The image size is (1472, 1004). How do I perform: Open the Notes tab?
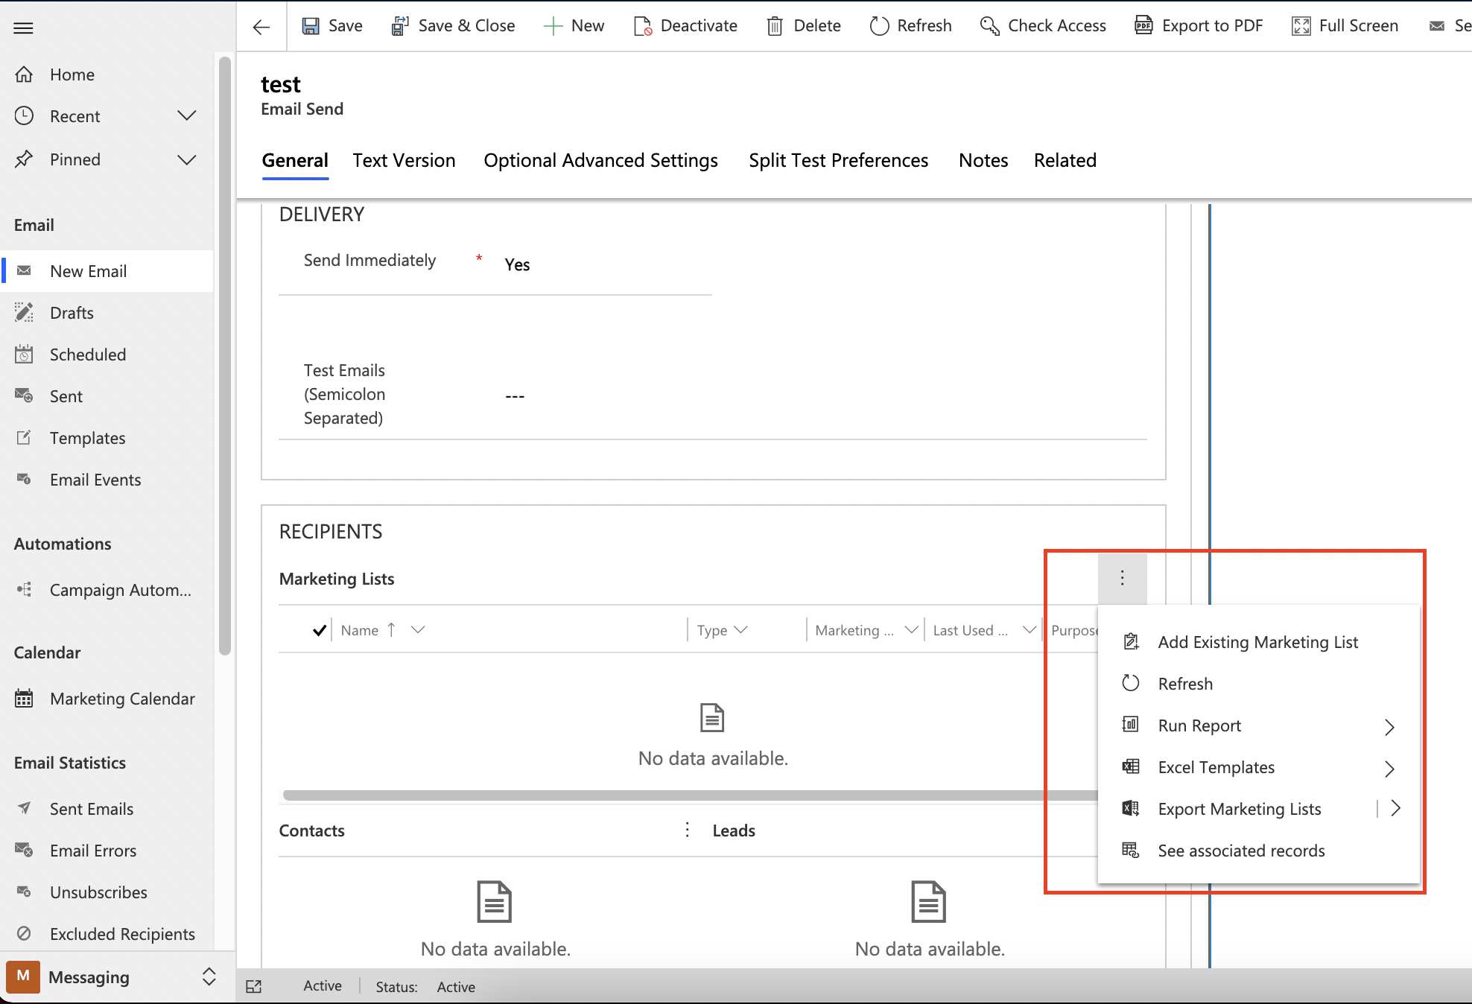coord(983,160)
